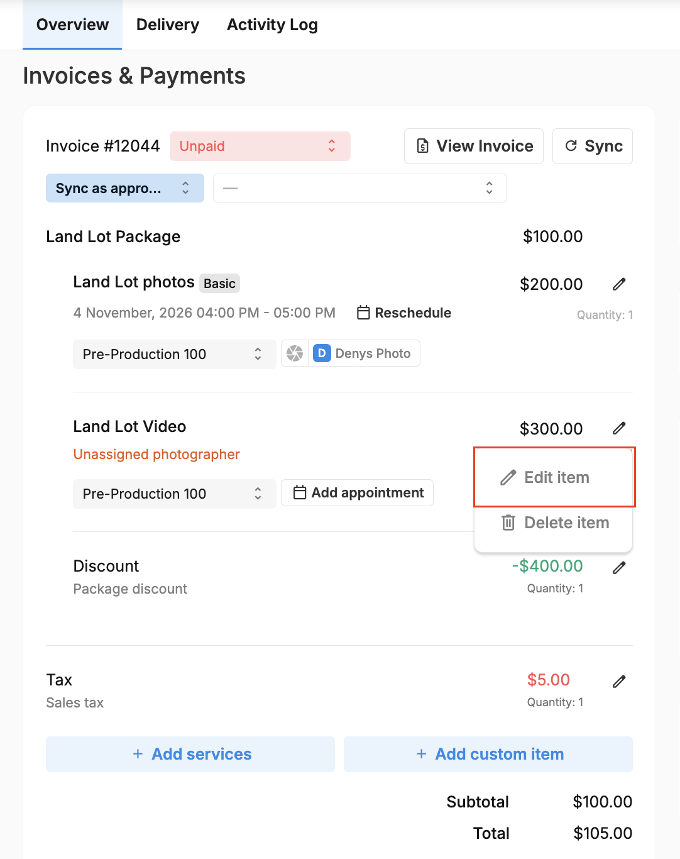The height and width of the screenshot is (859, 680).
Task: Click the Unassigned photographer text
Action: point(156,454)
